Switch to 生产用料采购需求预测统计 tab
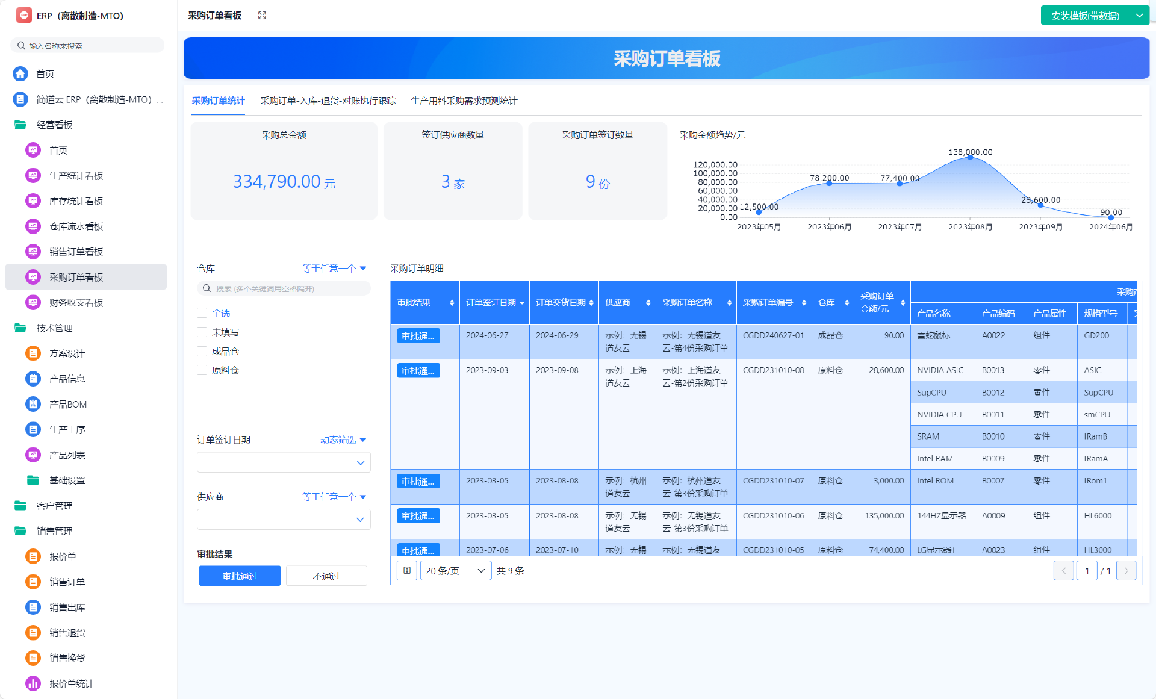1156x699 pixels. [x=464, y=101]
